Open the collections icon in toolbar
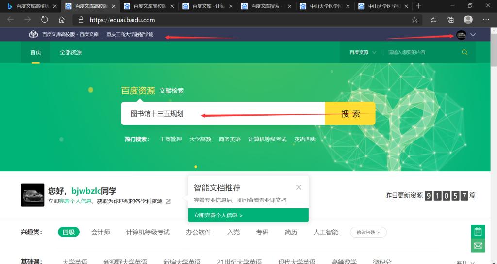The image size is (497, 264). point(450,20)
